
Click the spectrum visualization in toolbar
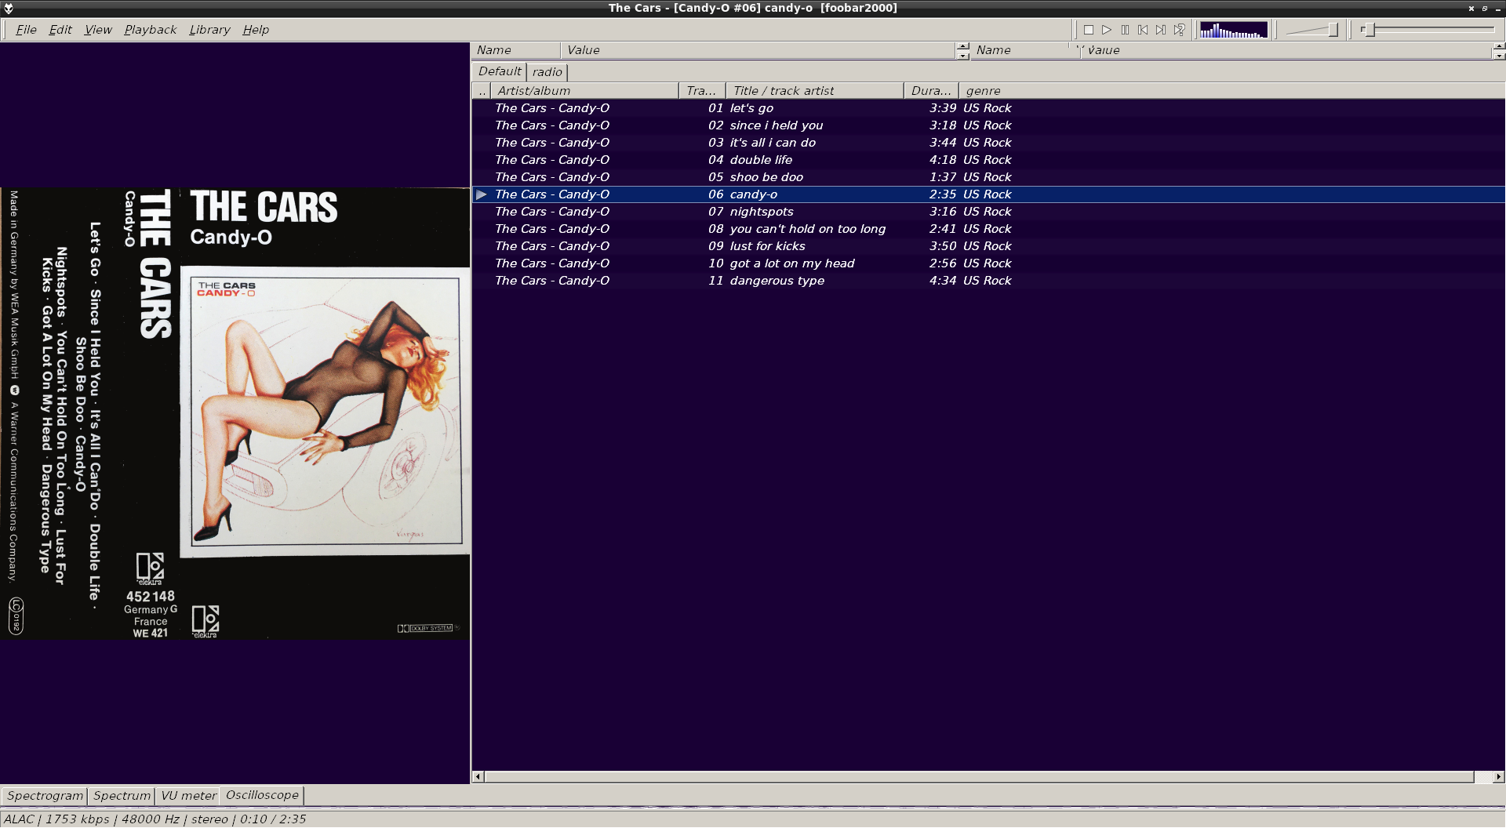click(x=1234, y=30)
